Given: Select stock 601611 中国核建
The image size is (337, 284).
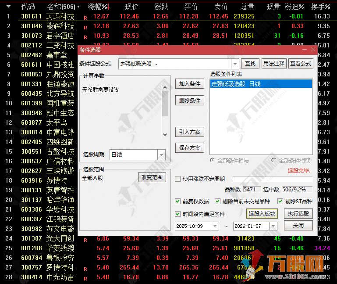Looking at the screenshot, I should tap(48, 65).
